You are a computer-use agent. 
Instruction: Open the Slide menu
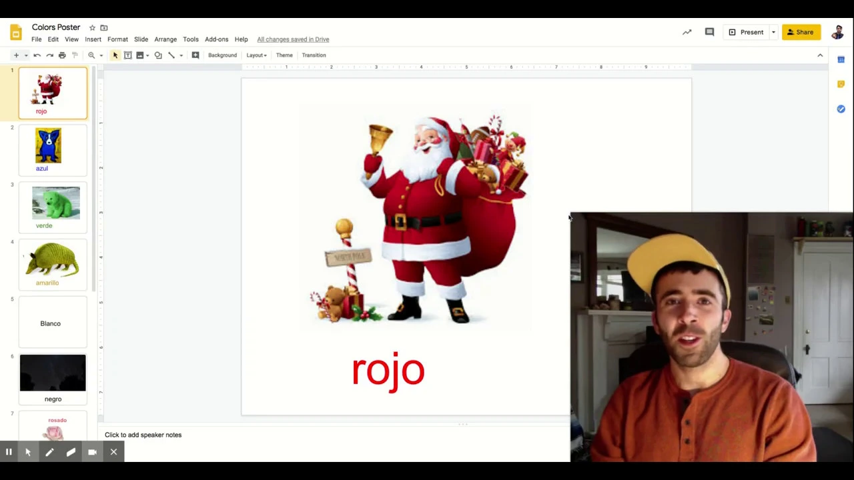pos(141,39)
